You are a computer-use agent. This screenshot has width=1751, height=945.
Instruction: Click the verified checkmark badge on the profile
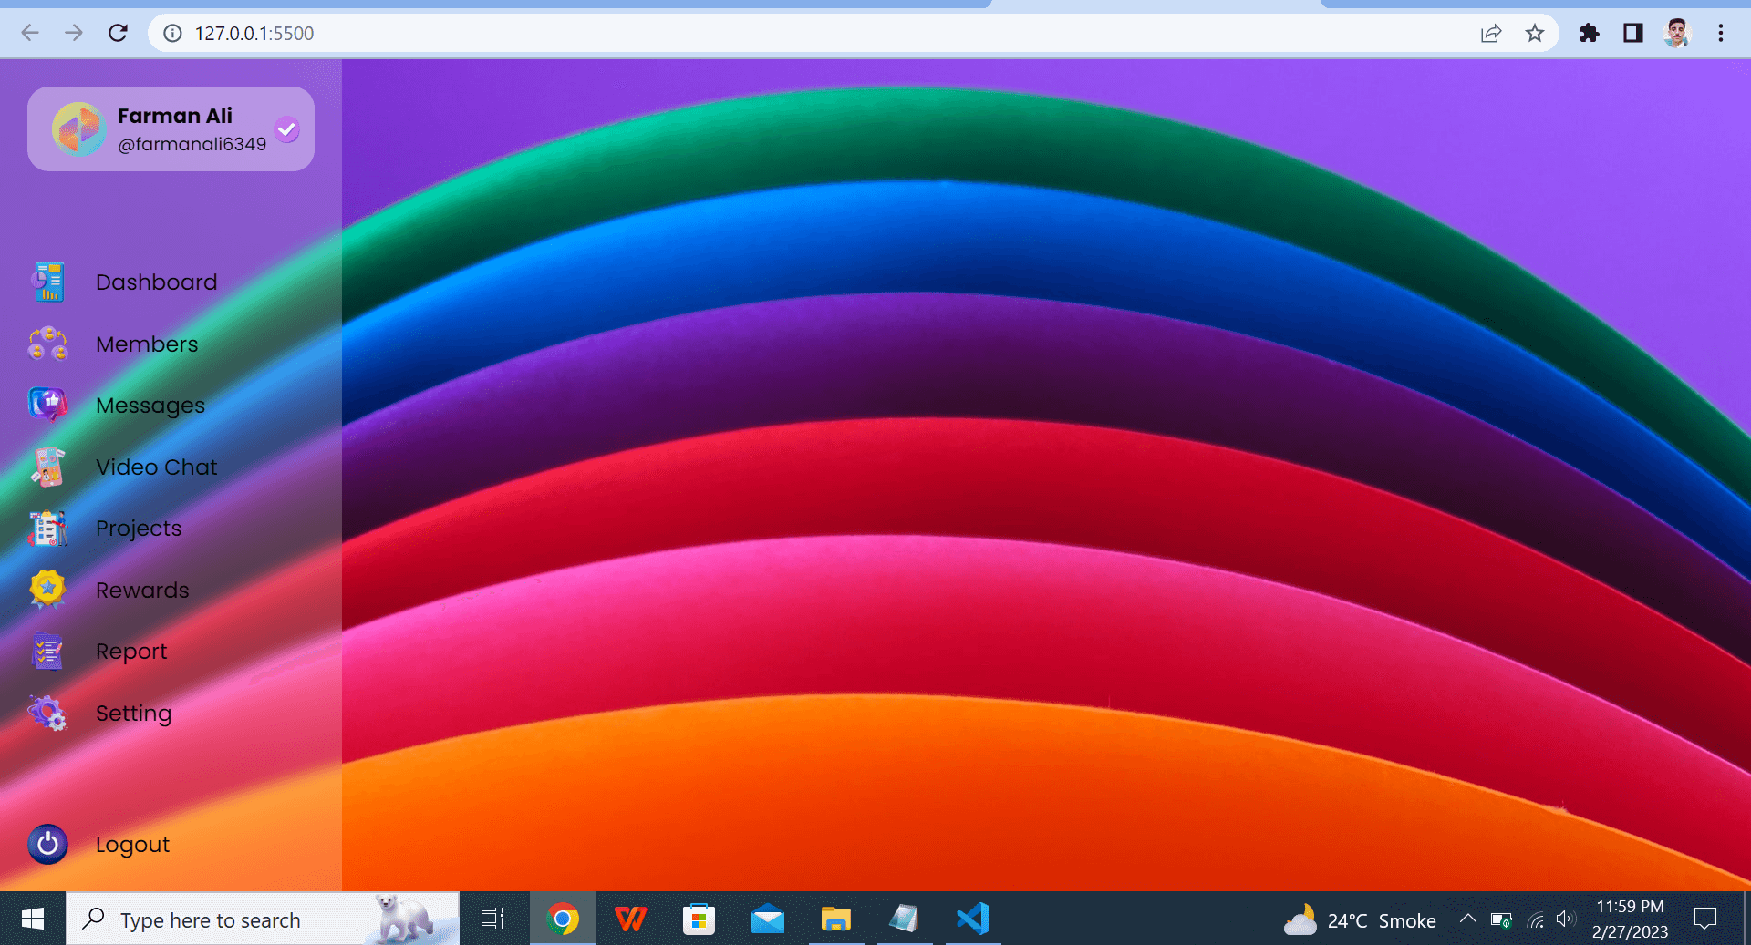click(287, 129)
